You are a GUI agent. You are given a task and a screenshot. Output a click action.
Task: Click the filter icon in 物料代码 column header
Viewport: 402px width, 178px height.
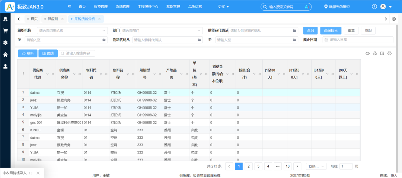[101, 74]
